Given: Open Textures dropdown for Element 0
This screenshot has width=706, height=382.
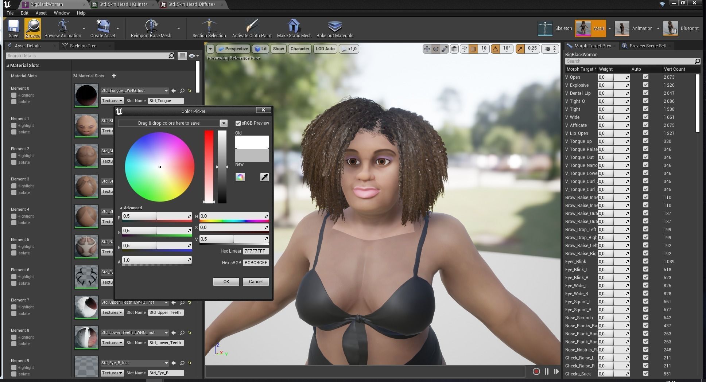Looking at the screenshot, I should pos(112,101).
